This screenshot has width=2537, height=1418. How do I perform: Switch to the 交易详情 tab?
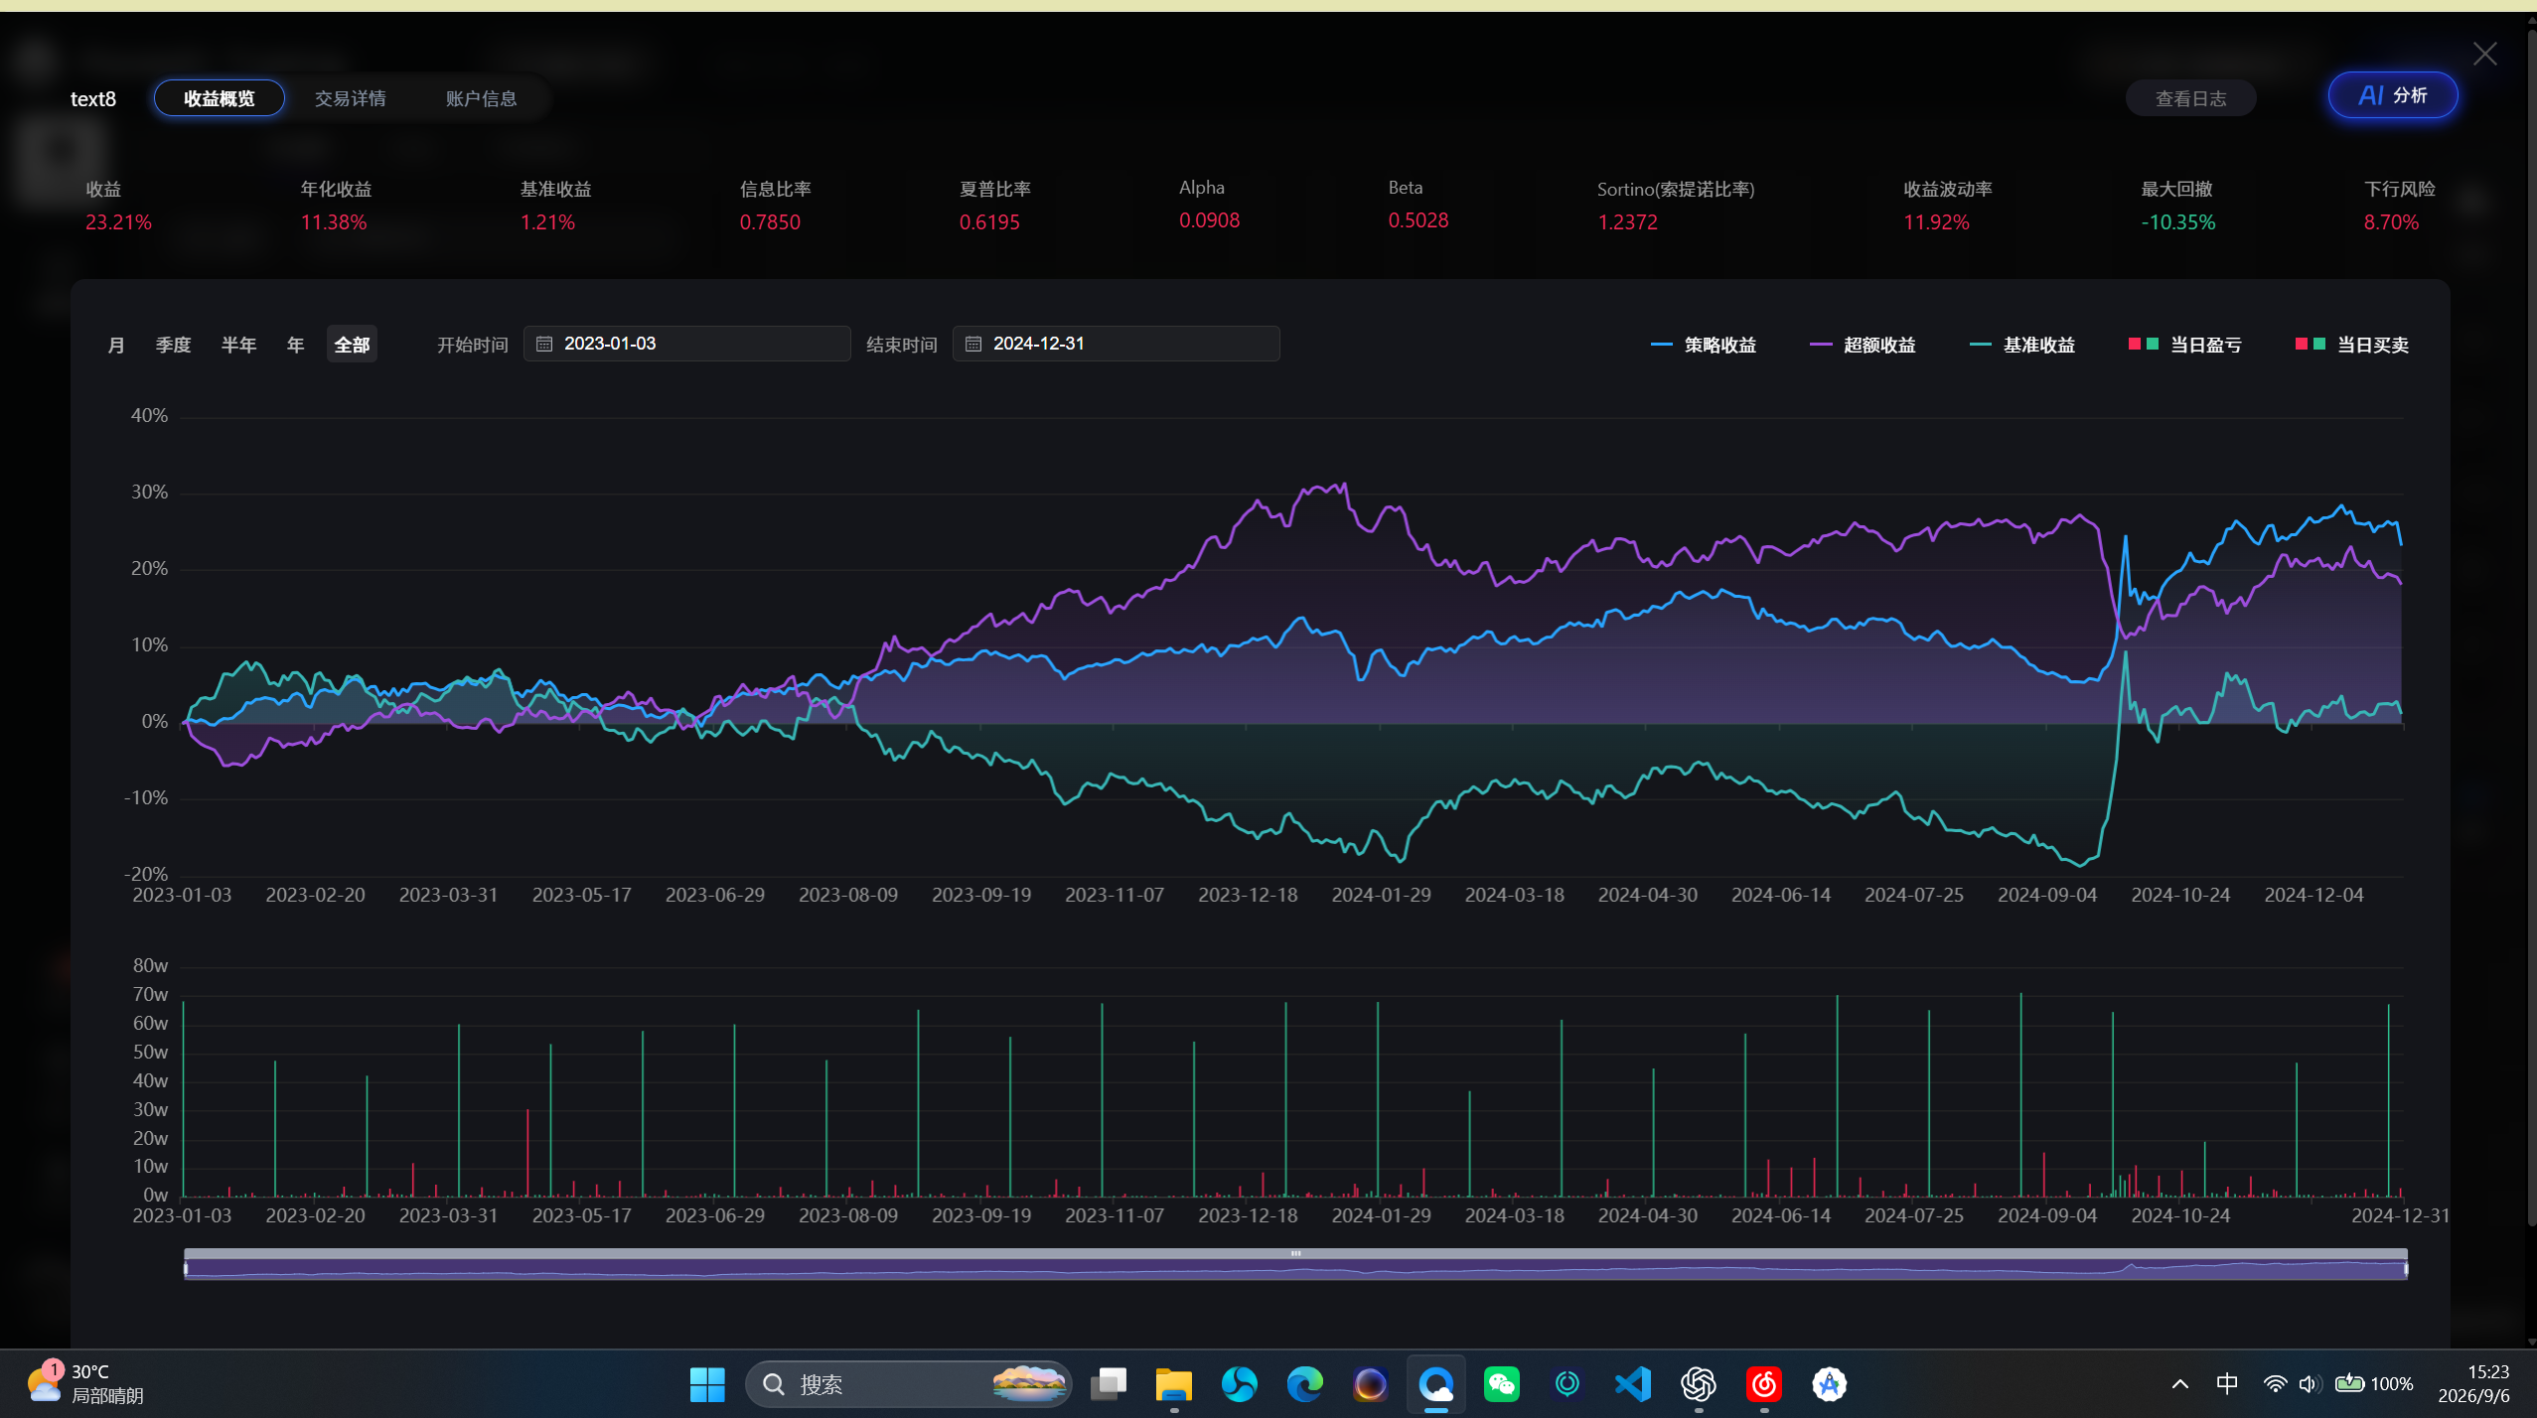pyautogui.click(x=351, y=98)
